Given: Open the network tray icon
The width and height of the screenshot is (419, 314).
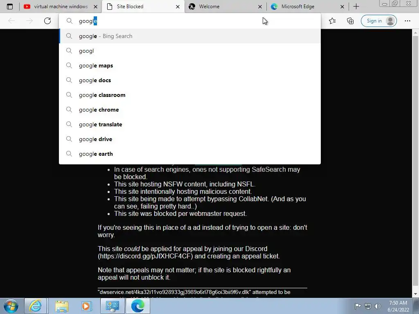Looking at the screenshot, I should point(368,306).
